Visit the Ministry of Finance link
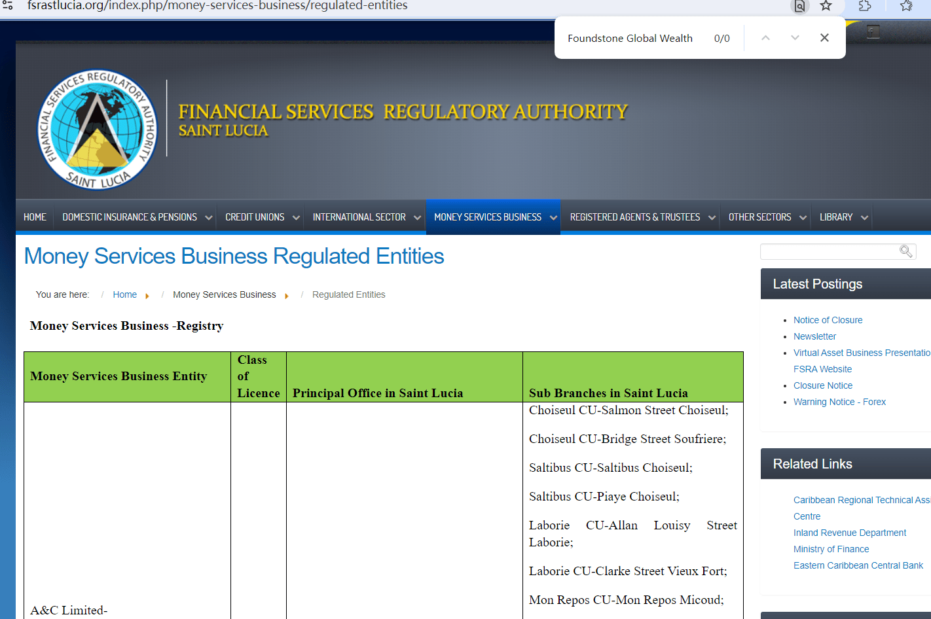Screen dimensions: 931x619 tap(831, 549)
